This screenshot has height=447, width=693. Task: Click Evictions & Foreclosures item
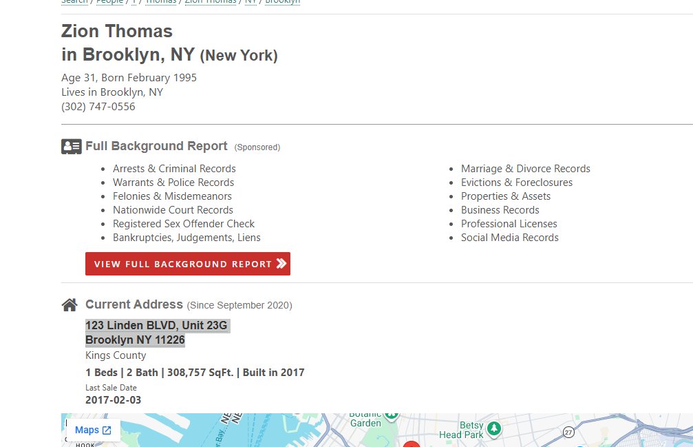click(x=517, y=183)
